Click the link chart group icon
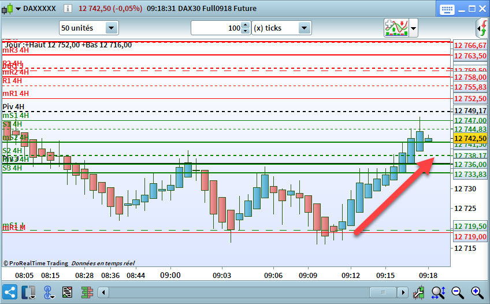Screen dimensions: 490x304 48,292
